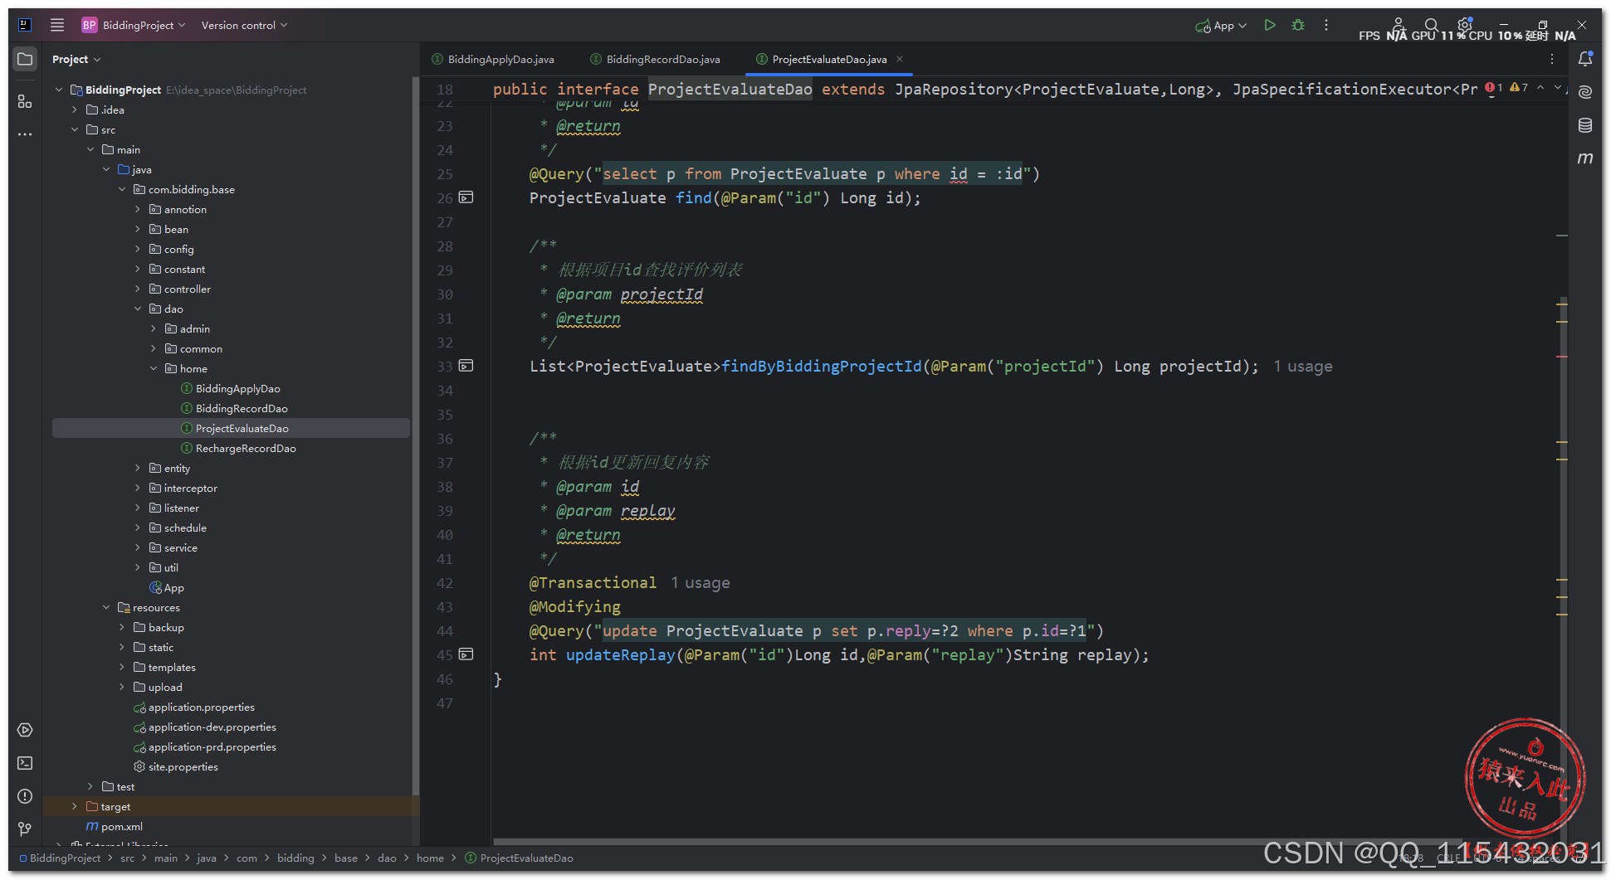Click gutter icon on line 26
The height and width of the screenshot is (880, 1611).
pos(466,197)
